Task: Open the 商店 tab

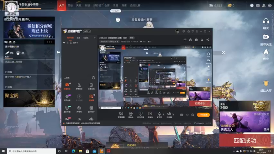Action: (x=124, y=5)
